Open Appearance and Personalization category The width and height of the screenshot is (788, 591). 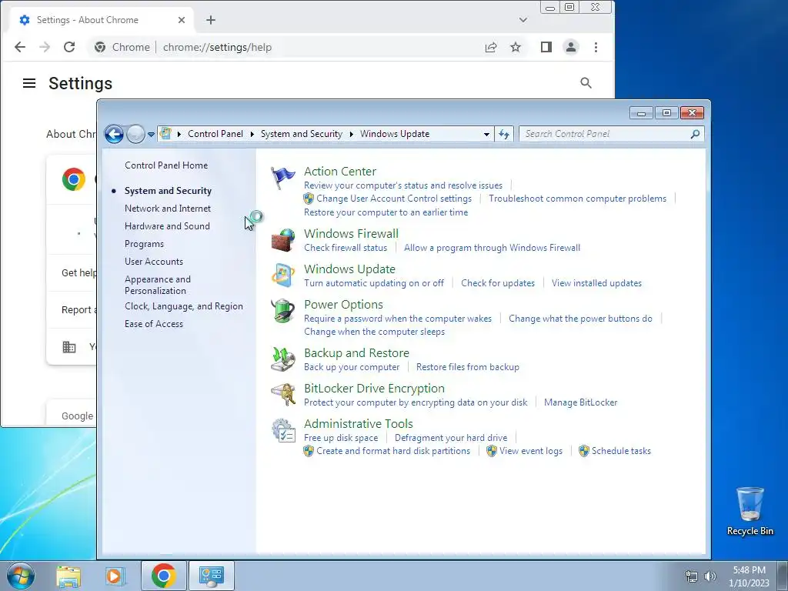(x=157, y=285)
